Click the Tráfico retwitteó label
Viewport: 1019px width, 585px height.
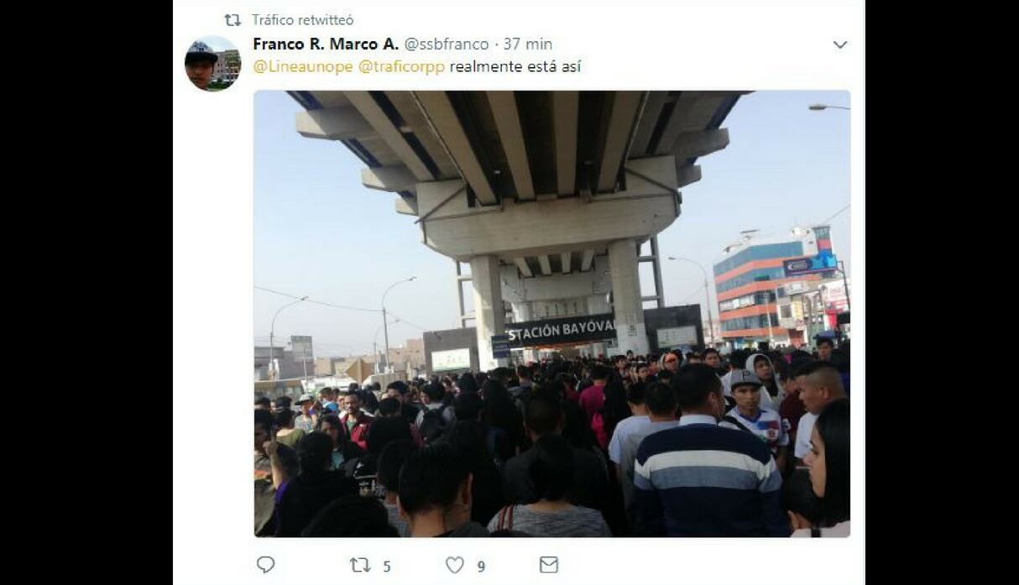303,20
